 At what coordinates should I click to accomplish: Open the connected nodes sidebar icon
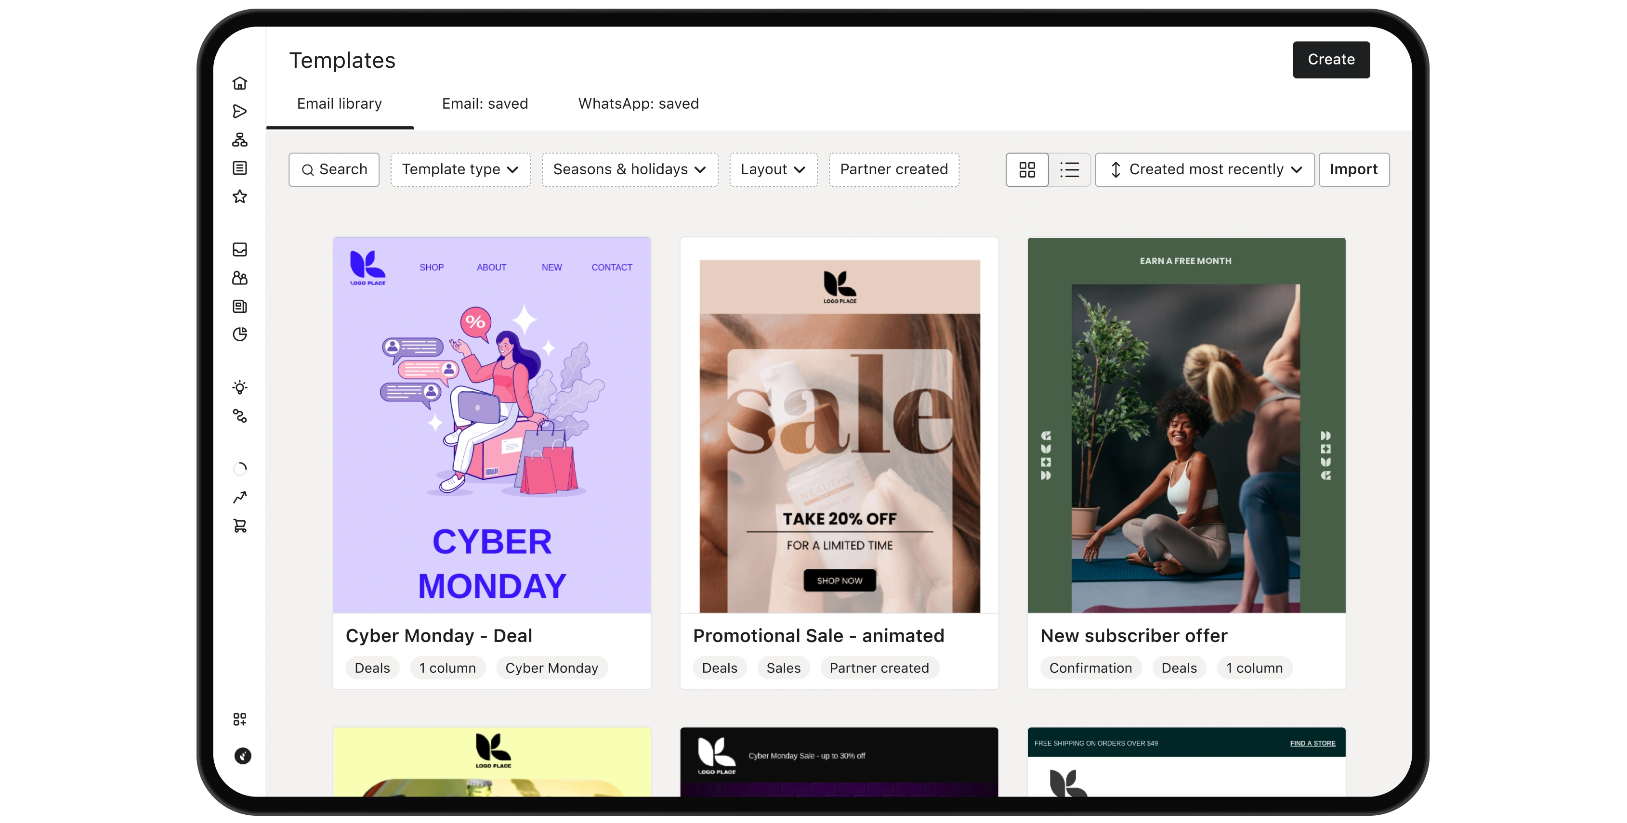pyautogui.click(x=239, y=416)
